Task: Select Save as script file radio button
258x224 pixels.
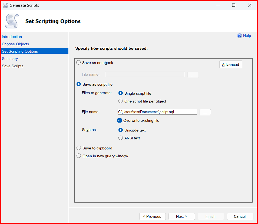Action: pyautogui.click(x=78, y=84)
